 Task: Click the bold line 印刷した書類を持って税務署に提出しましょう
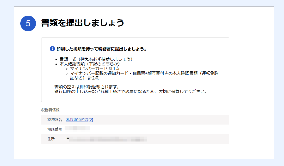coord(102,49)
